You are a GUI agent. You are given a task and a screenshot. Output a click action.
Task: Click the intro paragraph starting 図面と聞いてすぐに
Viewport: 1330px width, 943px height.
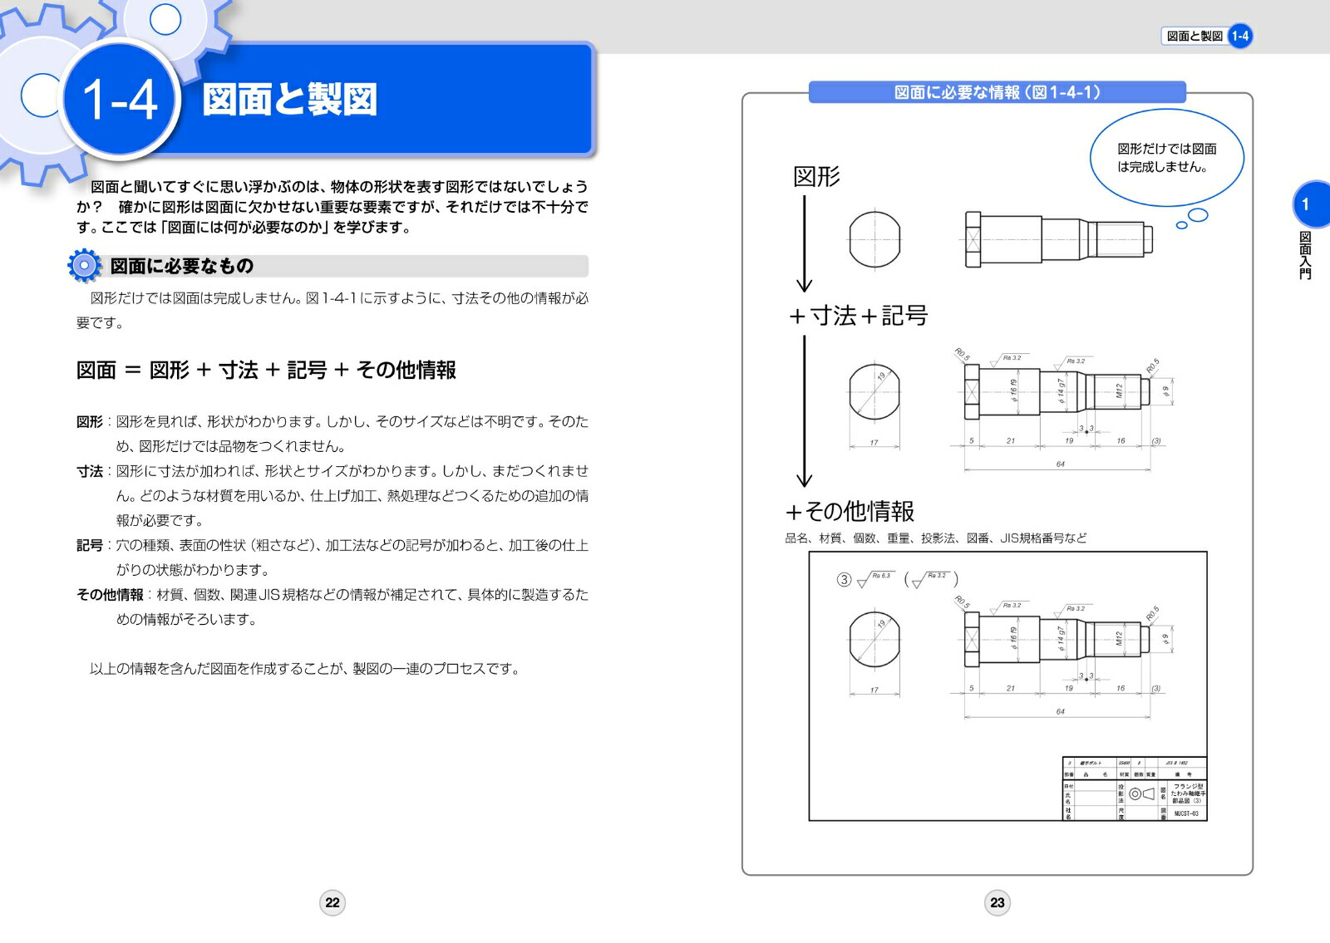332,207
